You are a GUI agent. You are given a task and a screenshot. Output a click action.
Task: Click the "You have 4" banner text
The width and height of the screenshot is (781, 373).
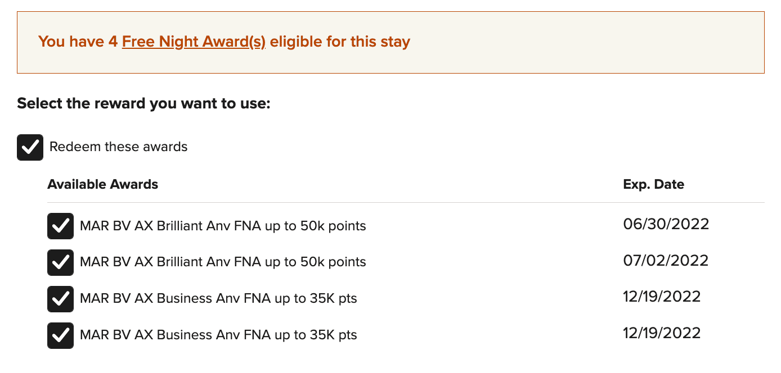[x=78, y=42]
